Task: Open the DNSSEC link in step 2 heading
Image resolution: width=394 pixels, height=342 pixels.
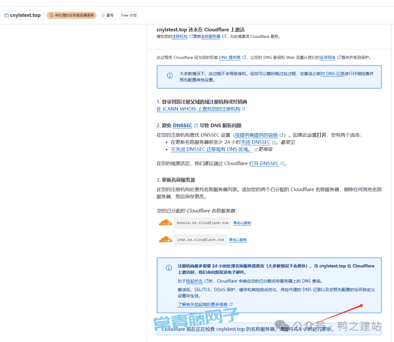Action: coord(182,125)
